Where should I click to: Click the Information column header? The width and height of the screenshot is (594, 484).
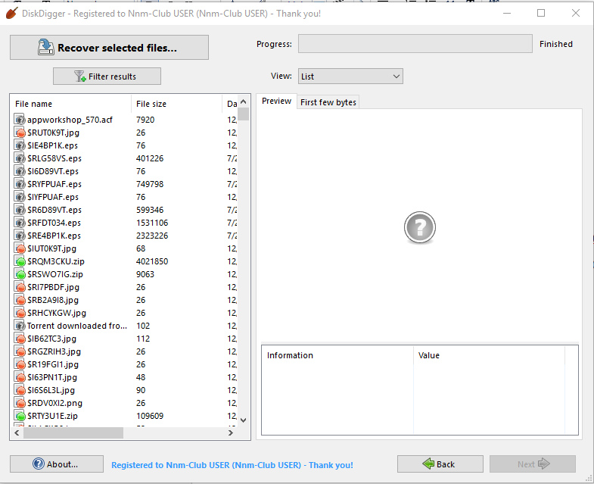click(337, 355)
